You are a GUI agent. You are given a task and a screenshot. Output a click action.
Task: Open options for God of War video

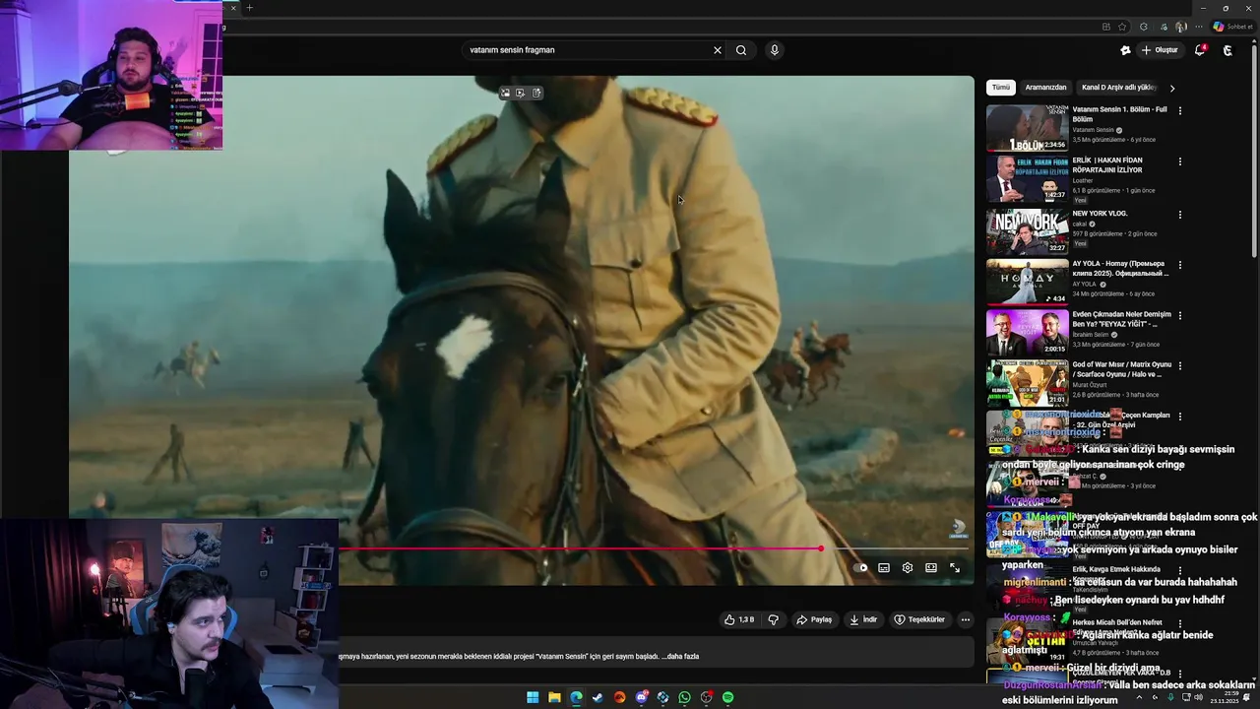tap(1180, 365)
